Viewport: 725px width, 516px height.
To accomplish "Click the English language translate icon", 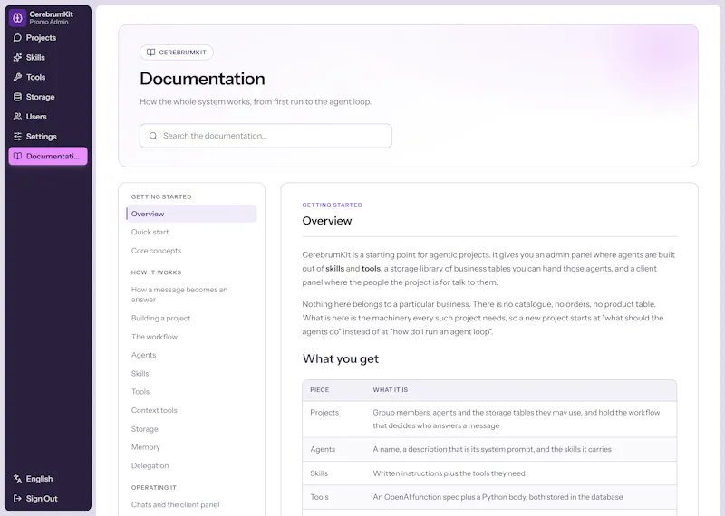I will 17,479.
